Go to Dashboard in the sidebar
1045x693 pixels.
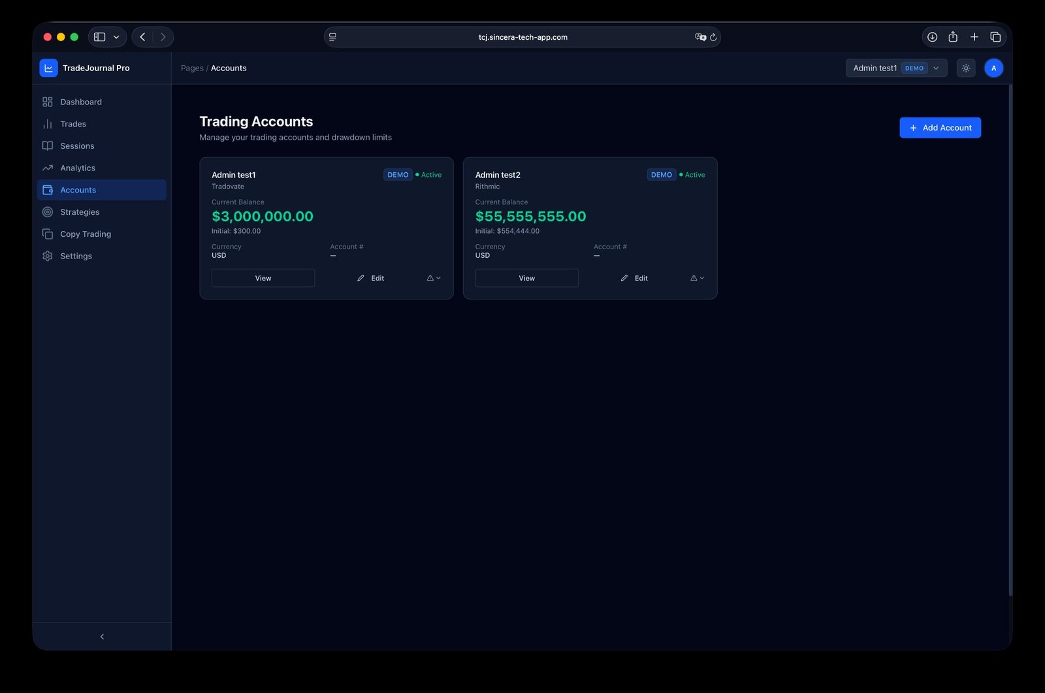tap(80, 102)
